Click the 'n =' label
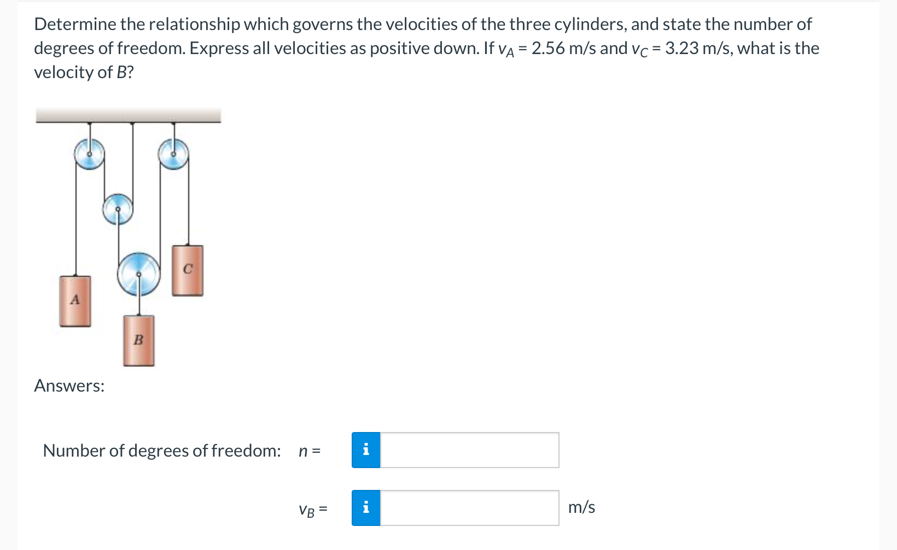Image resolution: width=897 pixels, height=550 pixels. (x=310, y=450)
